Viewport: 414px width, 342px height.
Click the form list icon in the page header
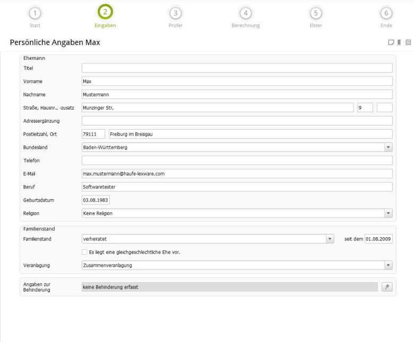(x=408, y=42)
